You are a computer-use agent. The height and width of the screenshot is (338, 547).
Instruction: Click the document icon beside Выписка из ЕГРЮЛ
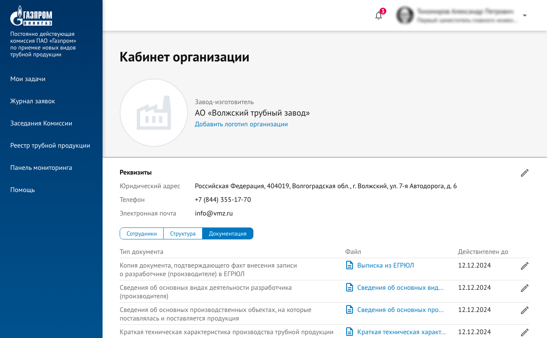350,265
